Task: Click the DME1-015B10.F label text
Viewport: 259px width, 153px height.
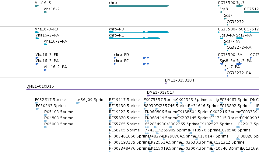Action: [x=180, y=80]
